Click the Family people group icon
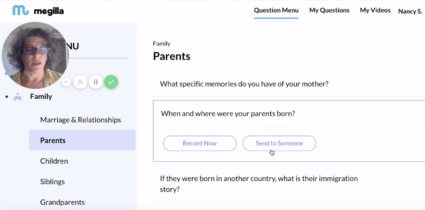This screenshot has width=425, height=210. [18, 97]
